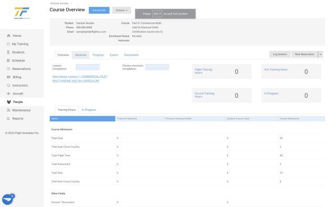Open the In Progress sub-tab
This screenshot has width=331, height=207.
(89, 110)
